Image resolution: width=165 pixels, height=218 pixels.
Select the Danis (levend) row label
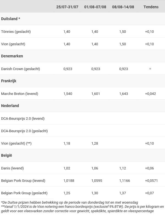pos(12,168)
